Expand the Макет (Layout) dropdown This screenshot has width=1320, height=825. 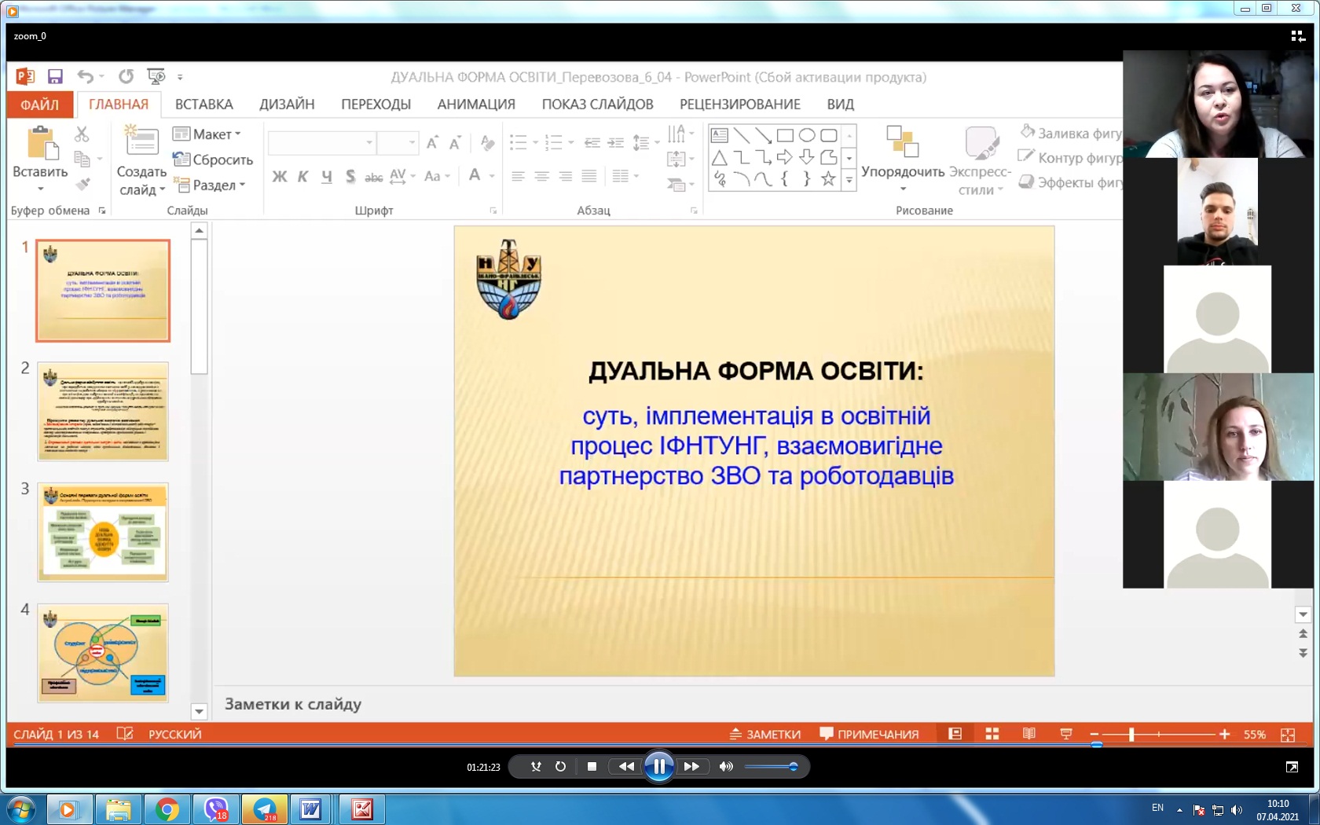click(209, 134)
